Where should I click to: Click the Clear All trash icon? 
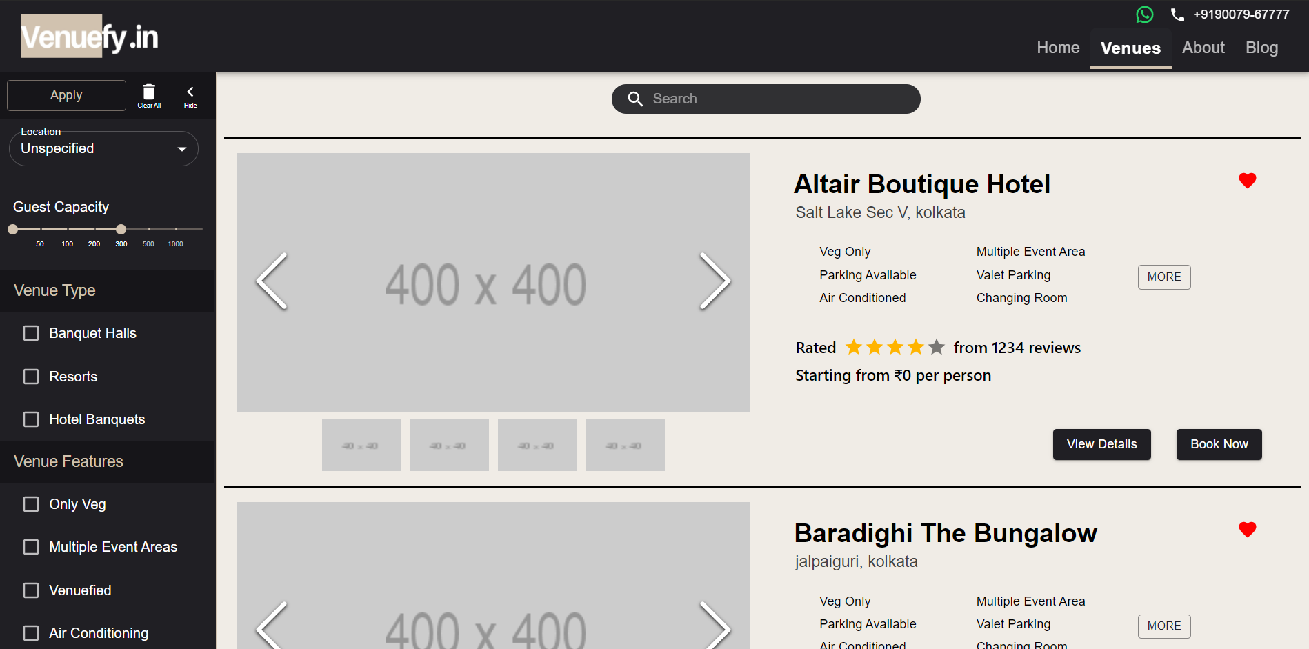149,95
